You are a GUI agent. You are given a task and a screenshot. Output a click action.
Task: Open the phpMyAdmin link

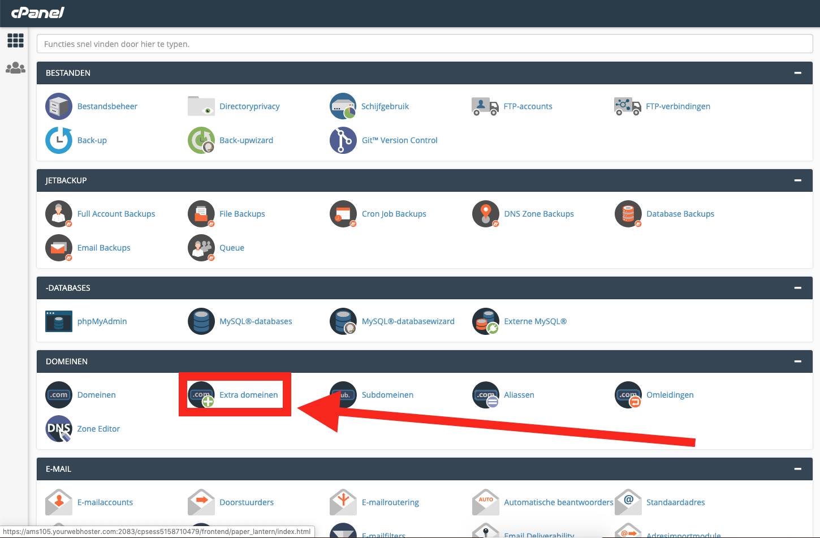(102, 321)
